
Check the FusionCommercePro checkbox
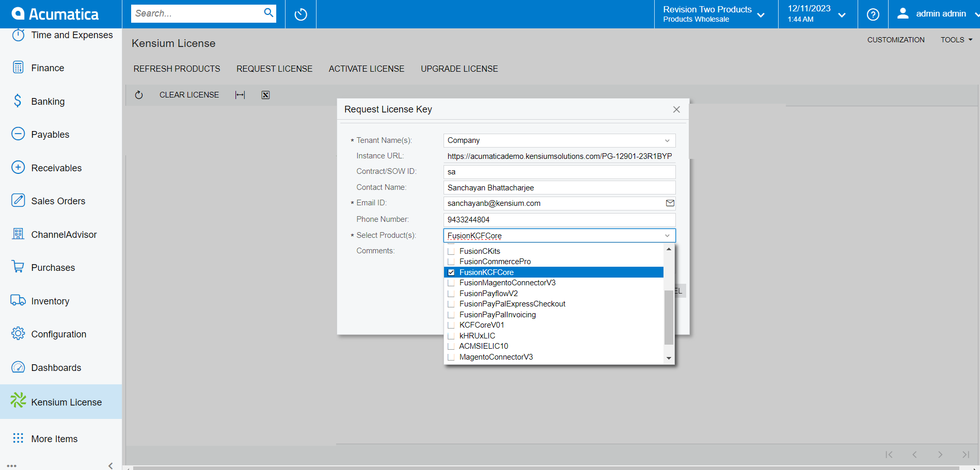(451, 262)
